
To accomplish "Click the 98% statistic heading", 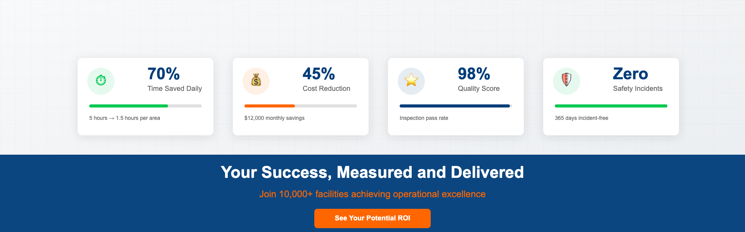I will [474, 74].
